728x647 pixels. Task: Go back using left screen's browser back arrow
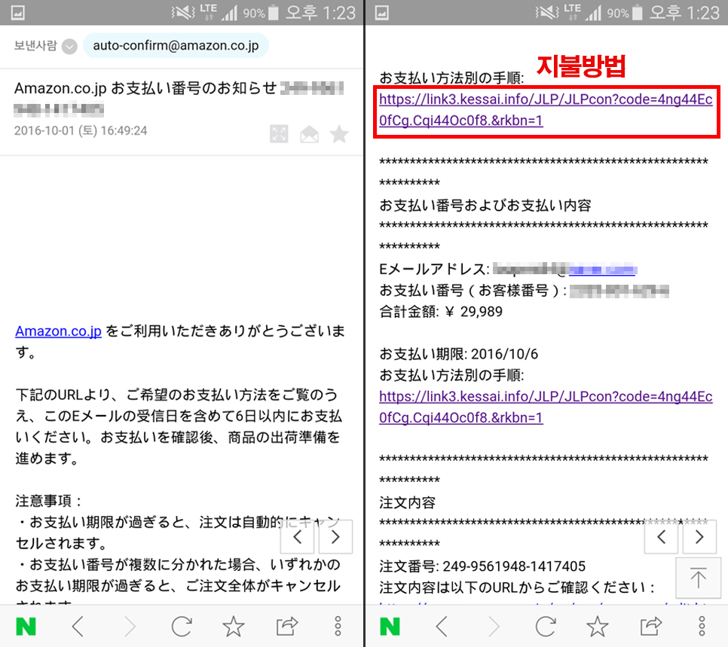click(78, 627)
